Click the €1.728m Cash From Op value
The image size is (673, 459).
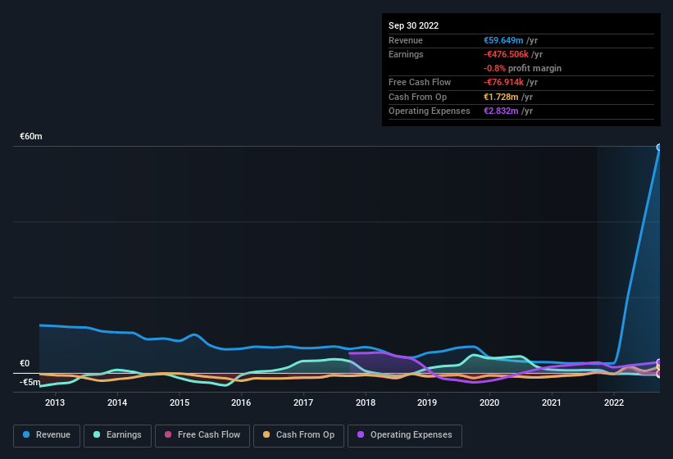[501, 97]
